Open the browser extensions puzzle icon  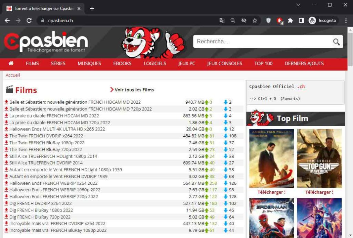(x=290, y=21)
